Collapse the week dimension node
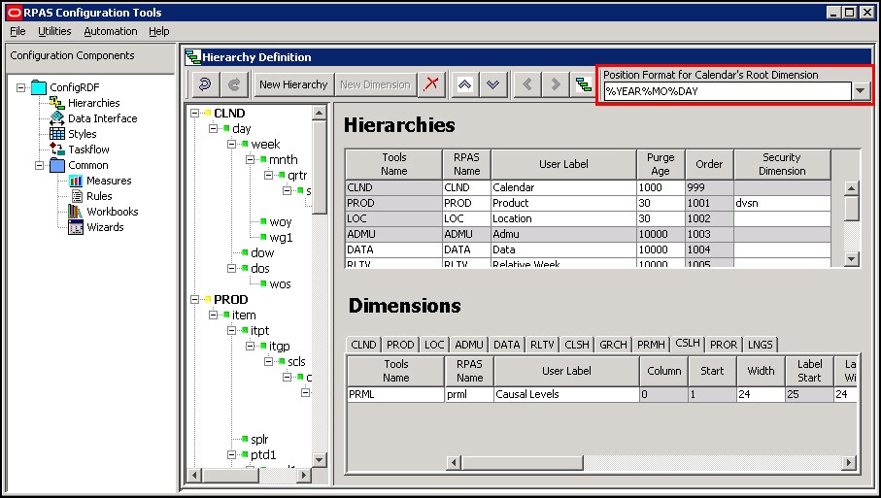Viewport: 881px width, 498px height. click(x=231, y=145)
